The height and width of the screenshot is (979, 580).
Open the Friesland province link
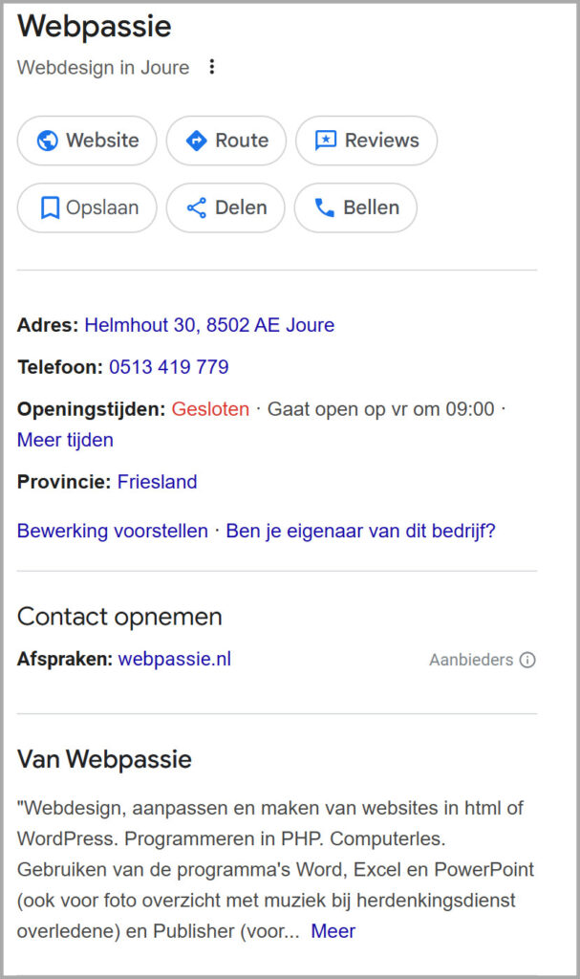[x=157, y=482]
